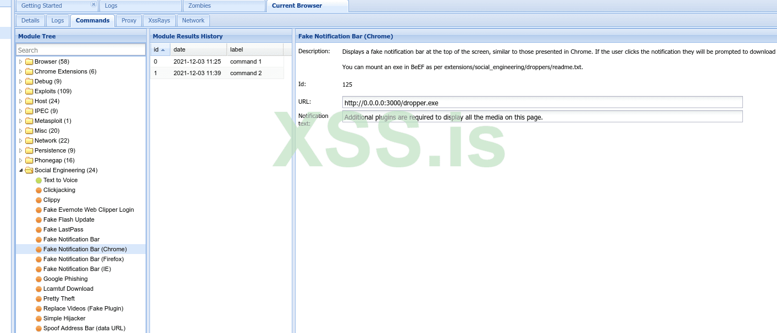
Task: Sort results by date column header
Action: pyautogui.click(x=198, y=49)
